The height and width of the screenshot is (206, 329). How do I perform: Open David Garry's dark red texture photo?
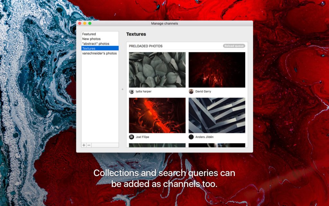217,69
